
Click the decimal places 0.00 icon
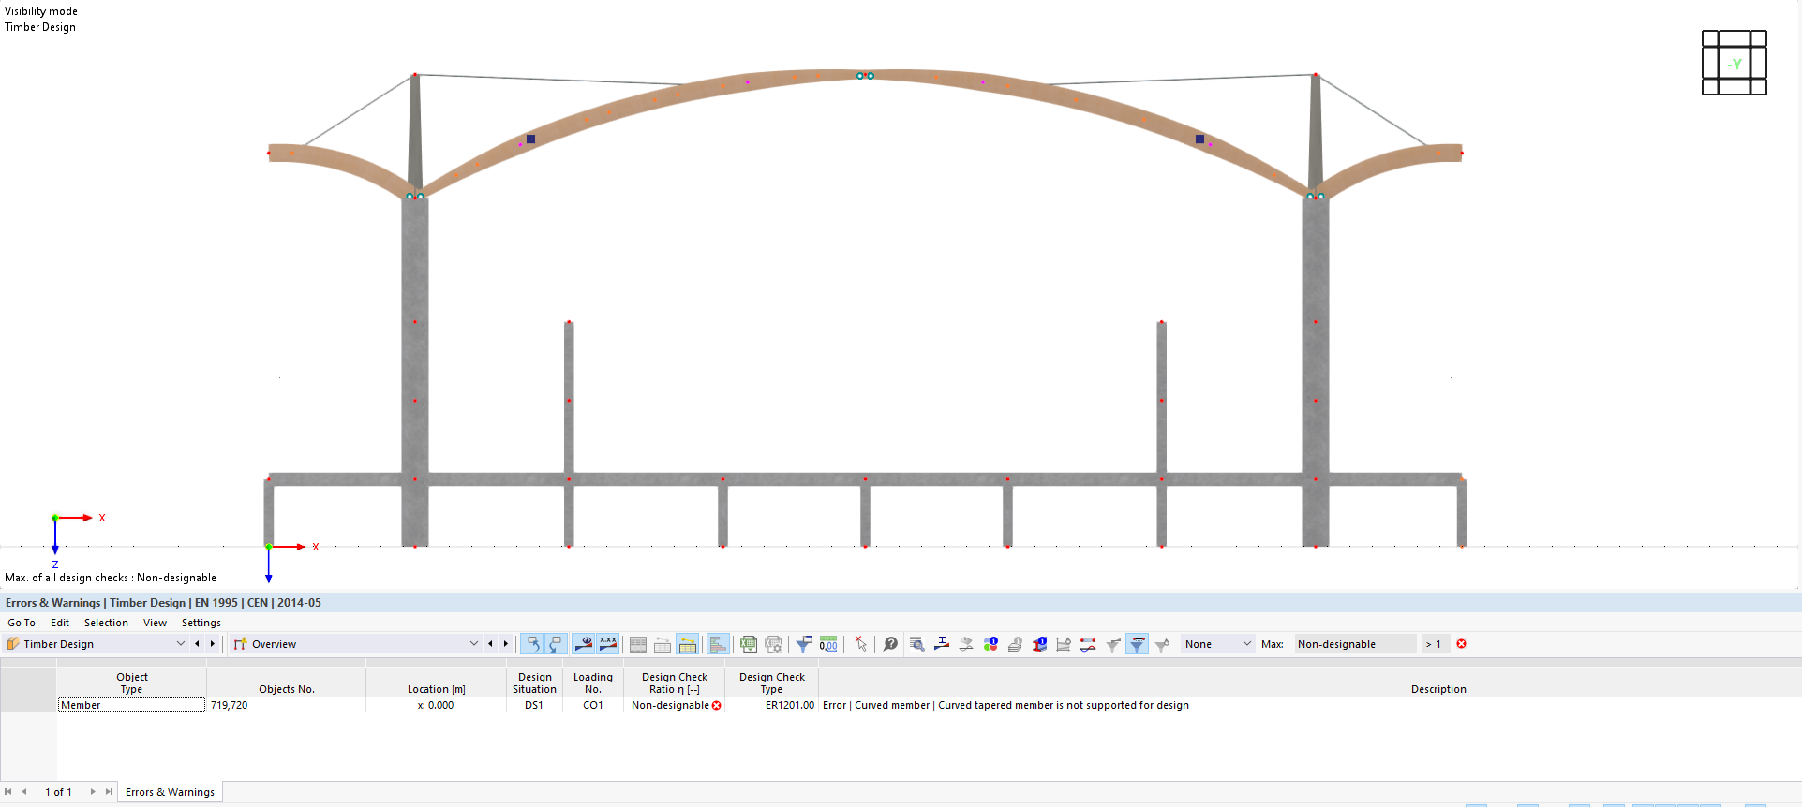(x=828, y=644)
